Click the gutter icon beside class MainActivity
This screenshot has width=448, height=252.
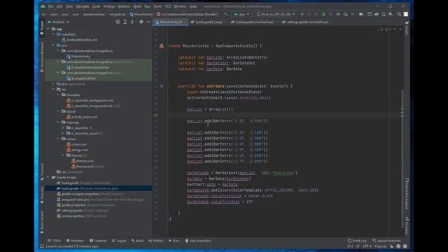162,45
